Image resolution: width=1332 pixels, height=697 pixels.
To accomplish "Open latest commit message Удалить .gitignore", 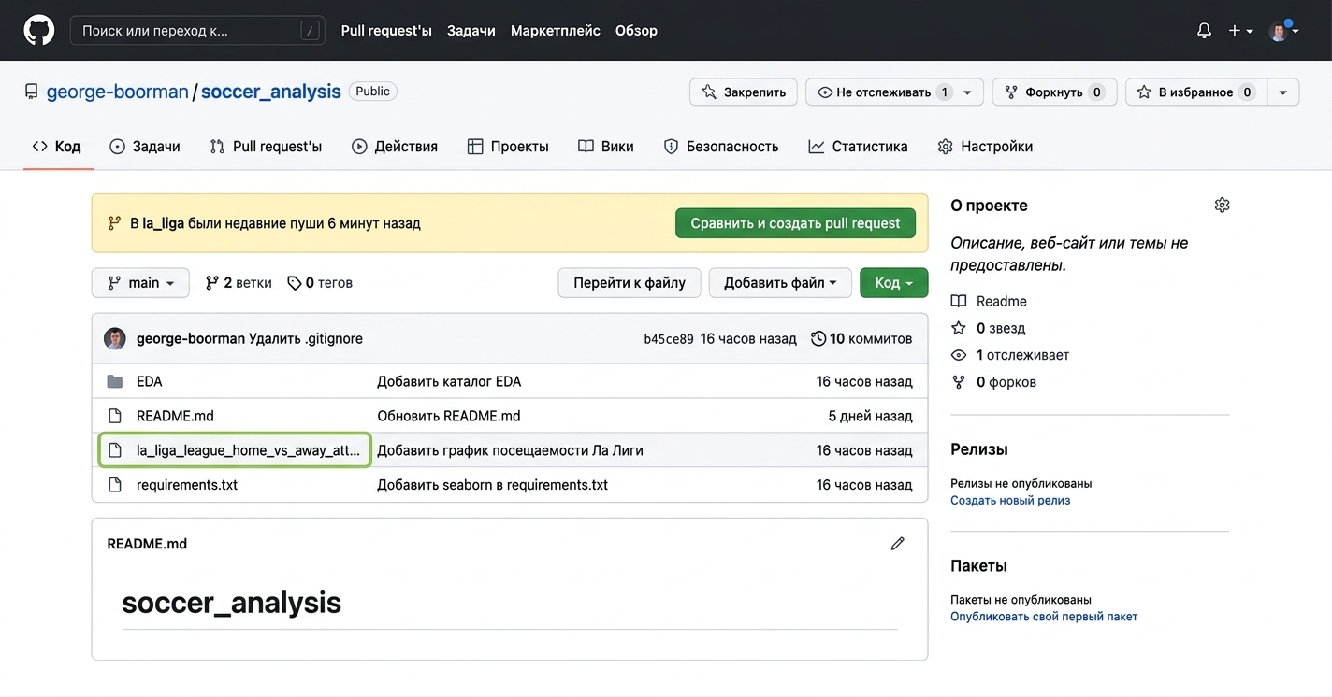I will tap(306, 339).
